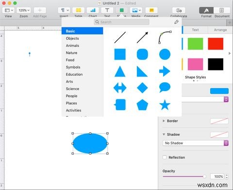Viewport: 233px width, 190px height.
Task: Insert the double-headed arrow shape
Action: tap(120, 88)
